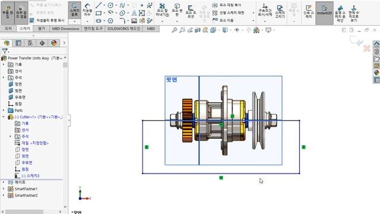Expand the SmartFastner1 node
This screenshot has width=380, height=214.
[x=4, y=189]
